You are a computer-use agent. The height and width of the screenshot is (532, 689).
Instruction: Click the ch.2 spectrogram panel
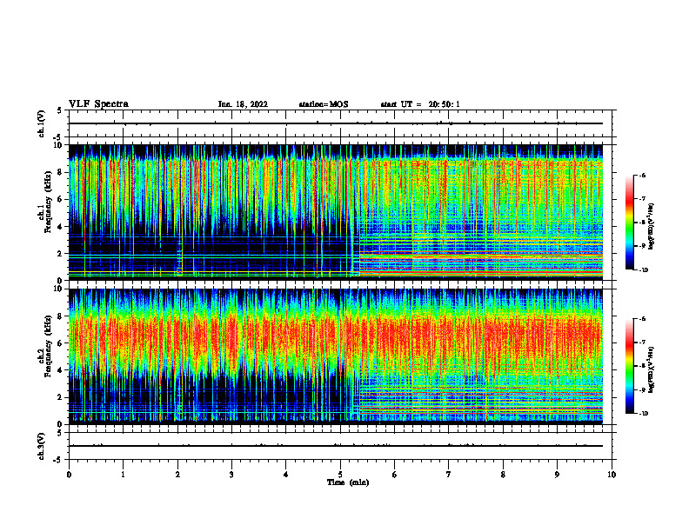click(335, 356)
